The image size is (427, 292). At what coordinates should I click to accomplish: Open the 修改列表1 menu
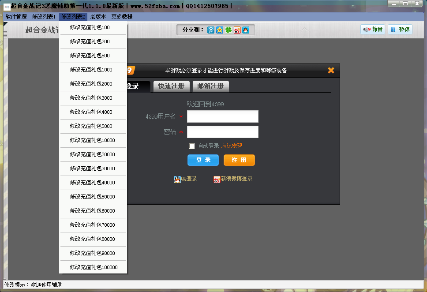click(44, 17)
